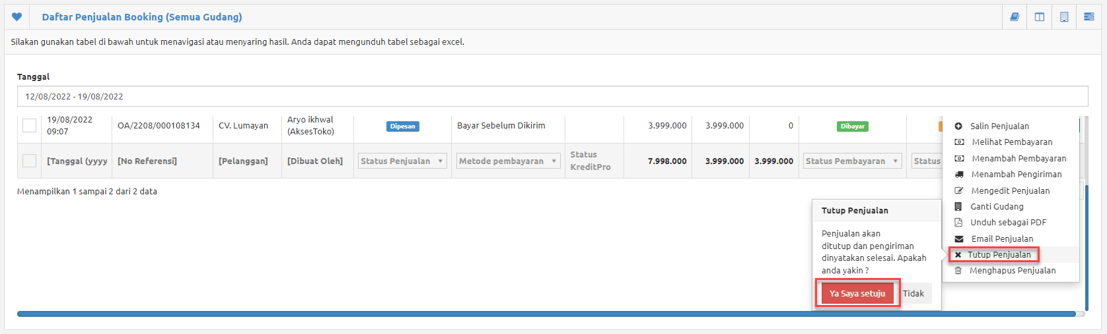1107x334 pixels.
Task: Click the trash icon for Menghapus Penjualan
Action: pos(958,271)
